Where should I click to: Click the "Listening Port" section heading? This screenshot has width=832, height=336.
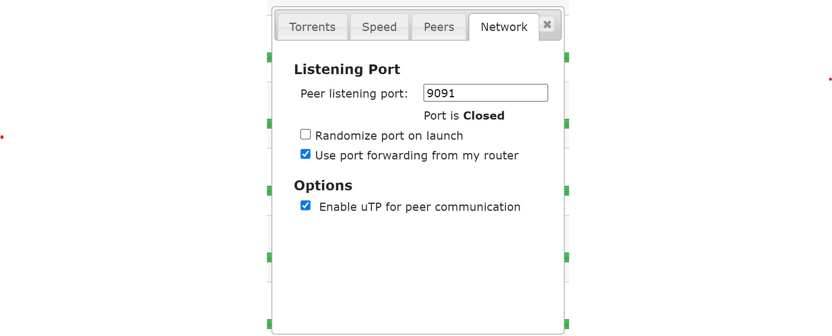tap(347, 70)
